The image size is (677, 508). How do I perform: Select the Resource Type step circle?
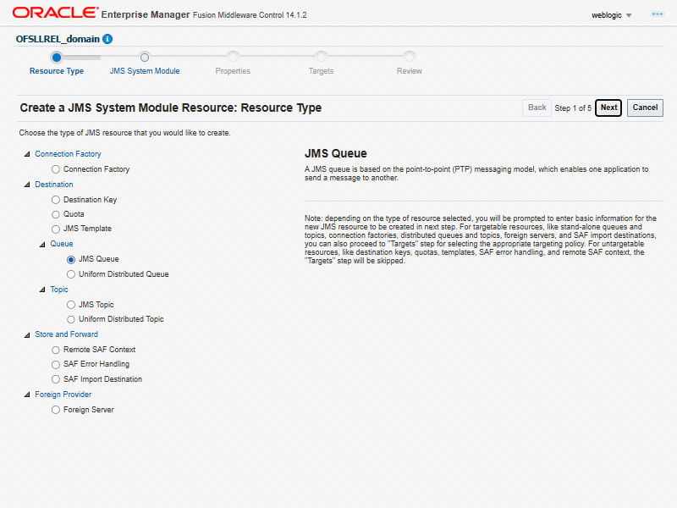[x=57, y=58]
